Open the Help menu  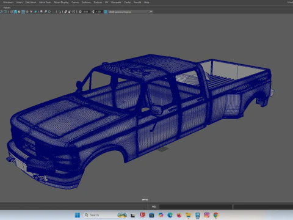[146, 2]
